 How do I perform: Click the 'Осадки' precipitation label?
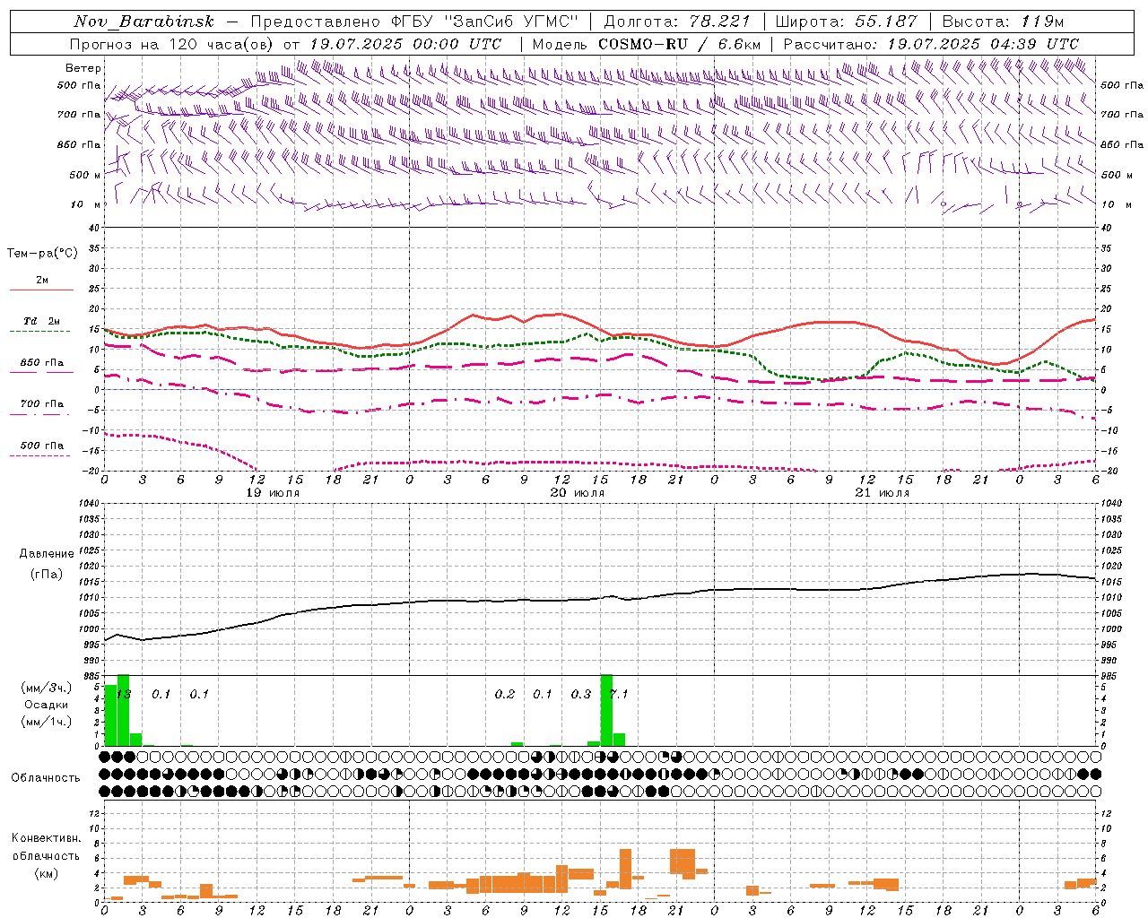pyautogui.click(x=47, y=705)
